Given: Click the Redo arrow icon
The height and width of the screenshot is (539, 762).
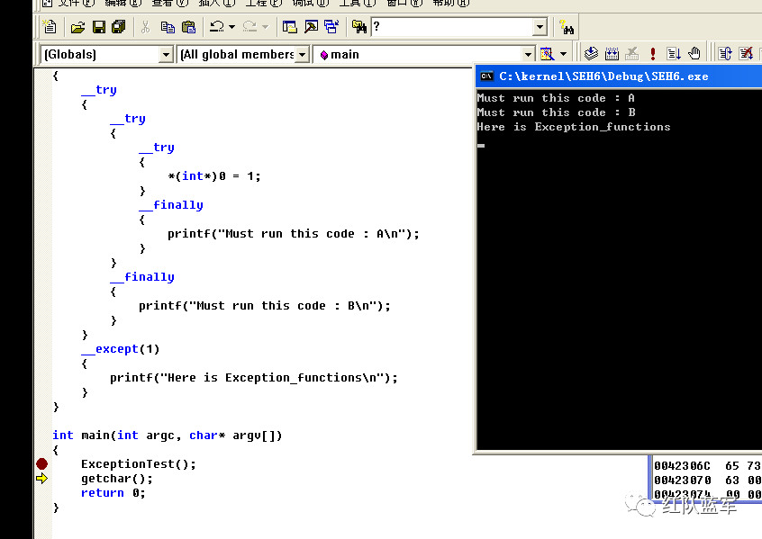Looking at the screenshot, I should [x=249, y=27].
